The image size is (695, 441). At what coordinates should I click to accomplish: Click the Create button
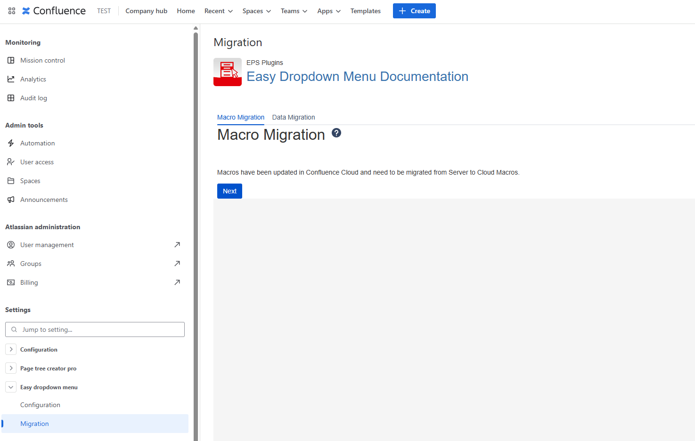click(414, 11)
